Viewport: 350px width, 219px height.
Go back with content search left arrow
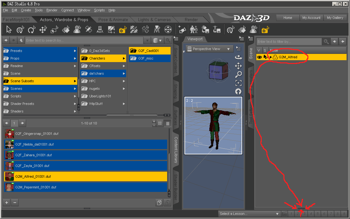click(6, 40)
